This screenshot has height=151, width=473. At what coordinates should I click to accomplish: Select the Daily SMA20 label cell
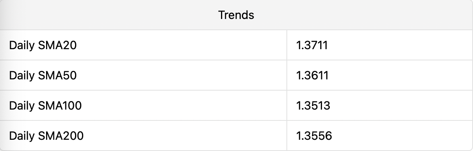tap(143, 45)
